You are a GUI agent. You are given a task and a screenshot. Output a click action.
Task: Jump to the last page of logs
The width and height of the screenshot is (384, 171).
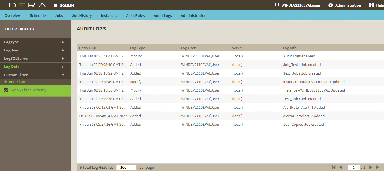pos(378,167)
